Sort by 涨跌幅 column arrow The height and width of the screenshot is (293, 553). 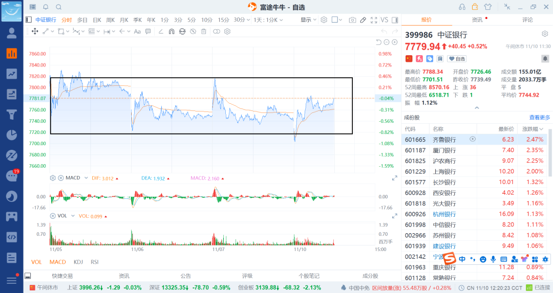[541, 129]
